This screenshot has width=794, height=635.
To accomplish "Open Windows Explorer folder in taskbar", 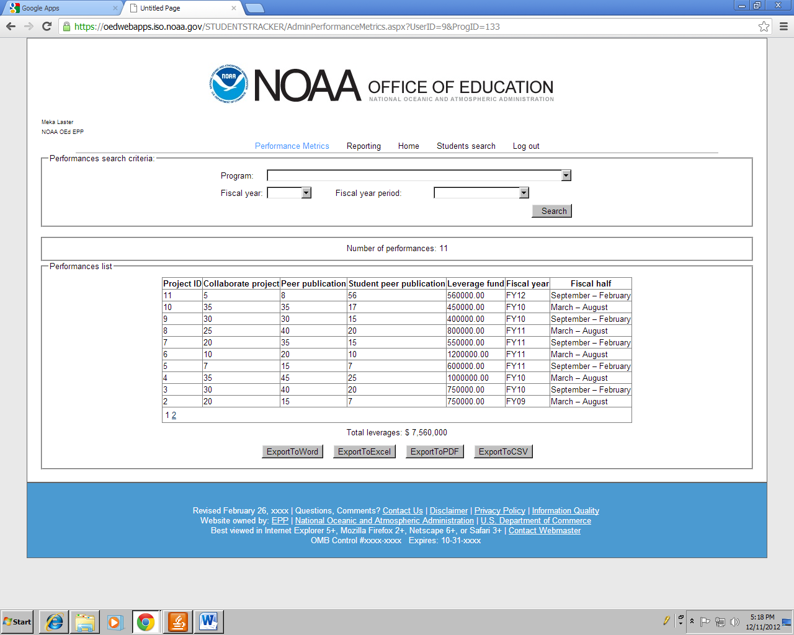I will (85, 621).
